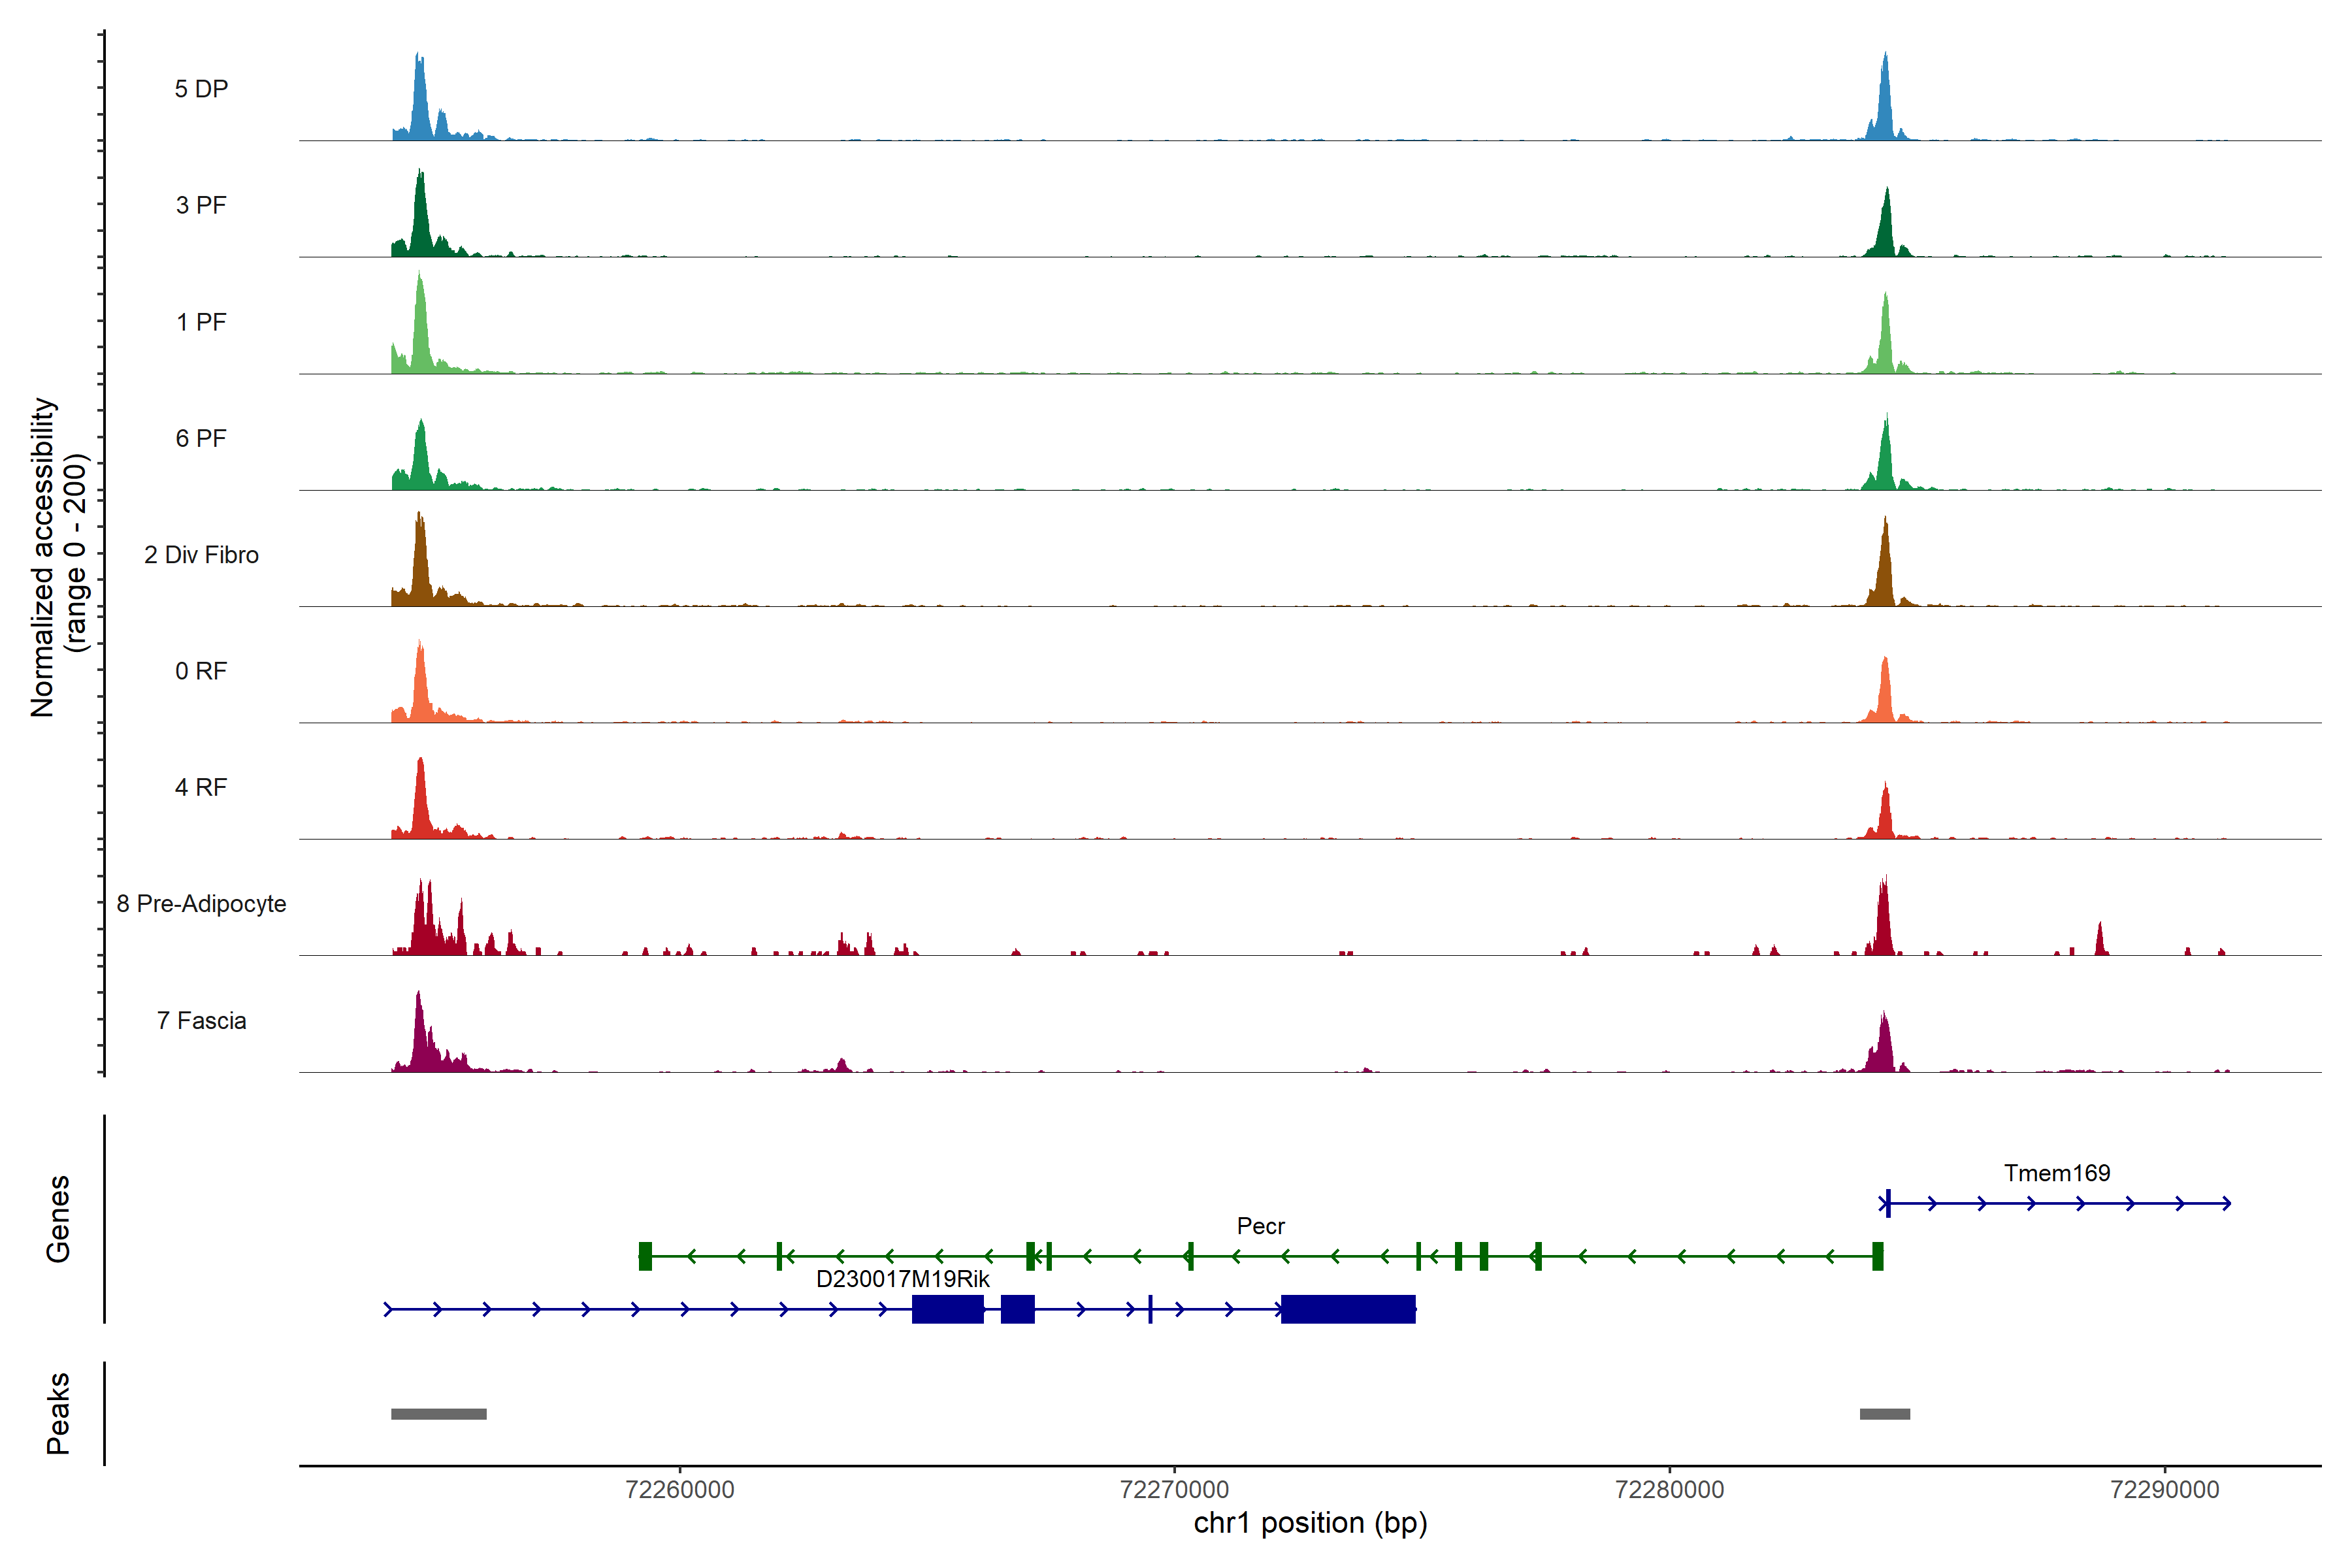Viewport: 2352px width, 1568px height.
Task: Click the Tmem169 gene name
Action: tap(2056, 1173)
